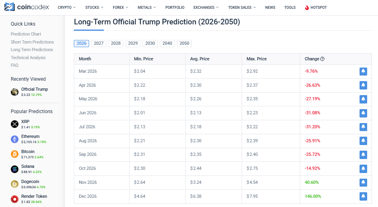Set price alert bell for Jun 2026

[x=363, y=113]
